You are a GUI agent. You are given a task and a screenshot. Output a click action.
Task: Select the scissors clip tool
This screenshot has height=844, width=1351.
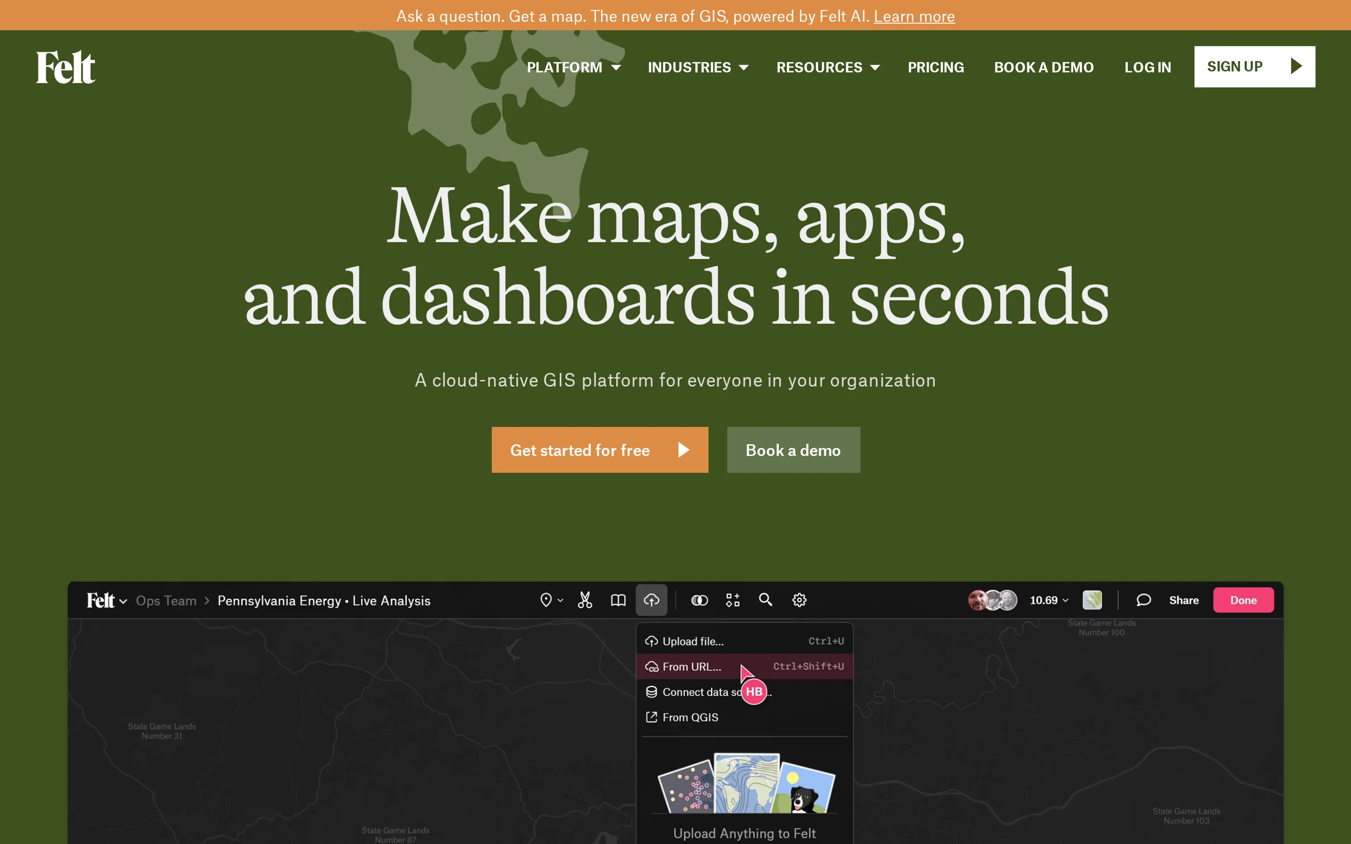pyautogui.click(x=584, y=600)
